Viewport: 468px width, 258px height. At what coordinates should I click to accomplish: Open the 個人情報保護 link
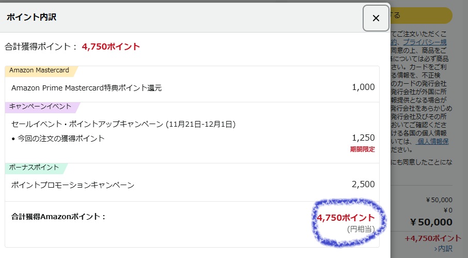click(x=433, y=141)
